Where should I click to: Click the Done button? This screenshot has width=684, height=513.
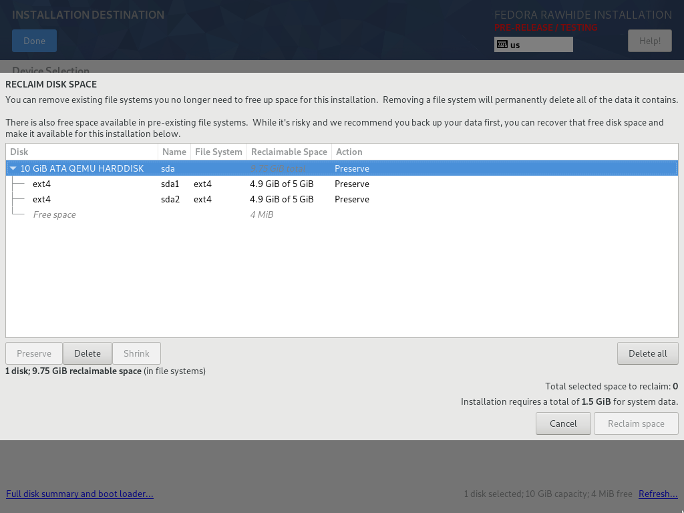point(35,41)
